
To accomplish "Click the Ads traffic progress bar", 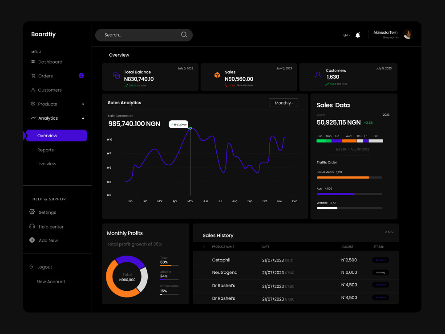I will pos(349,194).
